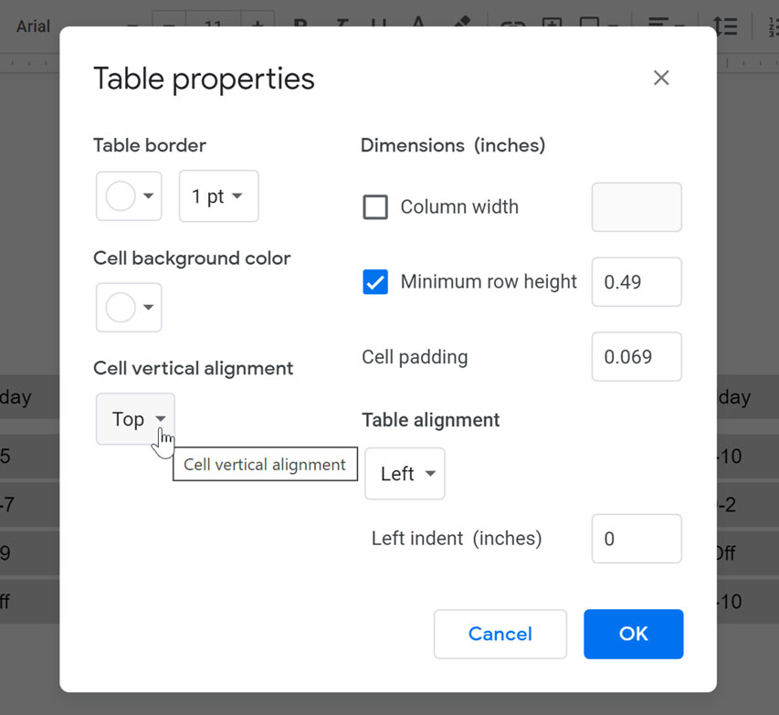Enable the Column width checkbox

click(375, 206)
